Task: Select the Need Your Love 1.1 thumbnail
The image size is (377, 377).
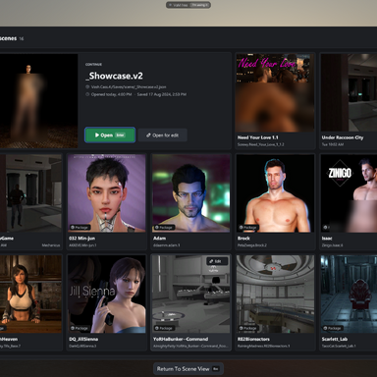Action: (x=275, y=93)
